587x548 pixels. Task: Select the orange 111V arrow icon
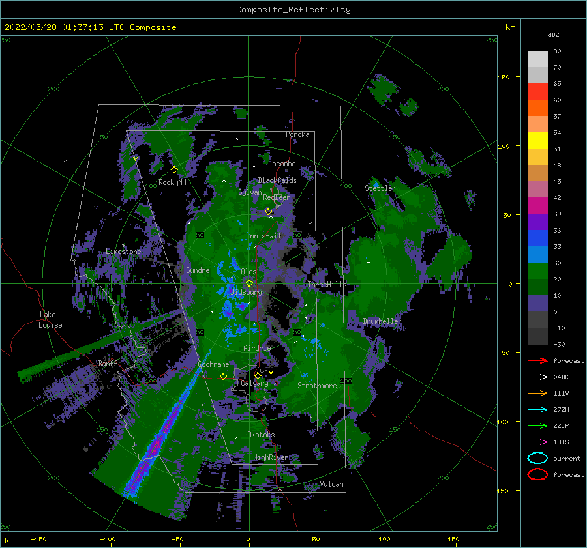point(537,393)
